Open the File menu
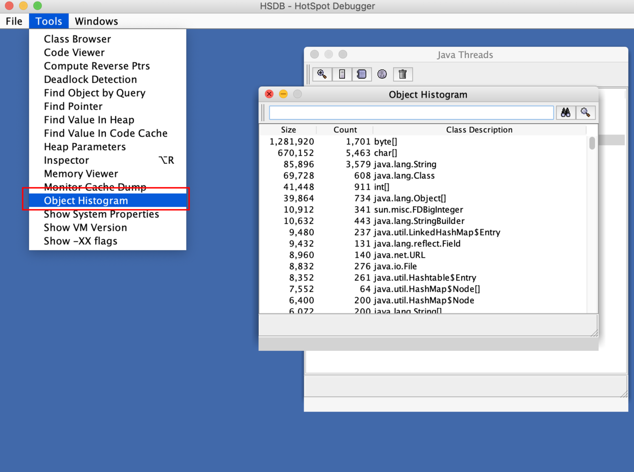Viewport: 634px width, 472px height. [x=14, y=21]
